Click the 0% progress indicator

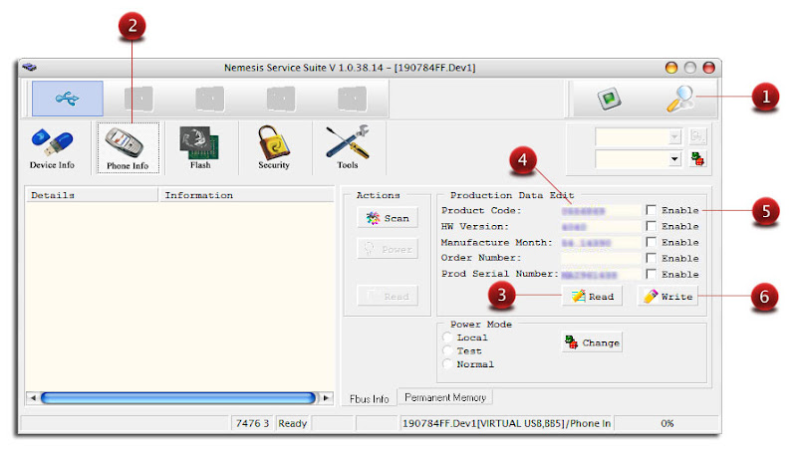[x=667, y=423]
